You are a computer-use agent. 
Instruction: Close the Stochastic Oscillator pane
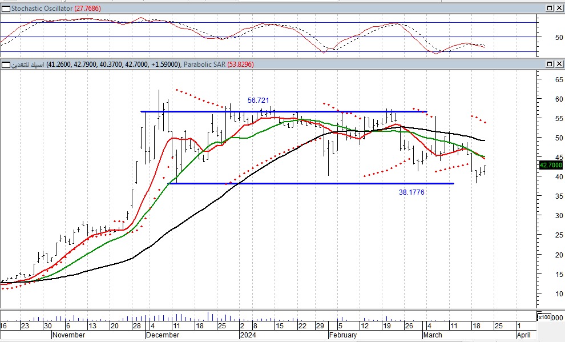click(559, 8)
